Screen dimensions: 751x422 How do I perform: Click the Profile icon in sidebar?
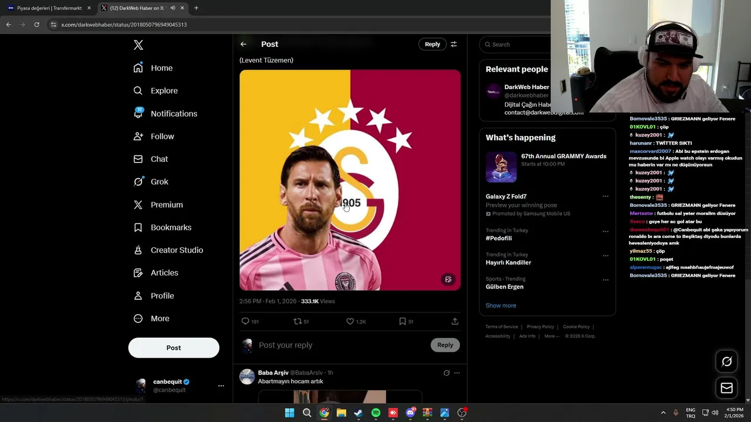tap(138, 296)
